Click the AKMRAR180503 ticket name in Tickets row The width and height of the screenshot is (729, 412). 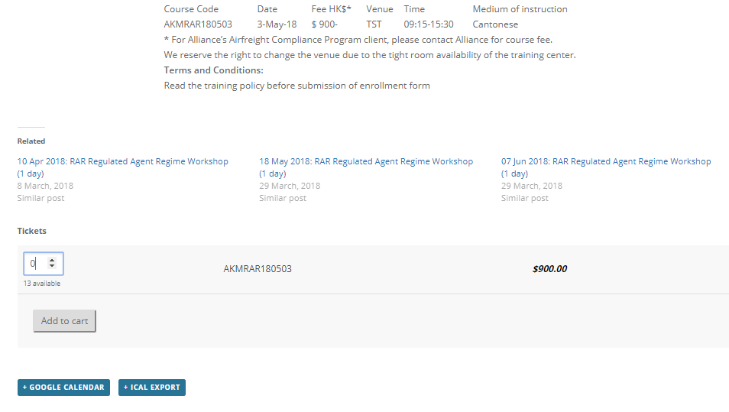(x=258, y=269)
